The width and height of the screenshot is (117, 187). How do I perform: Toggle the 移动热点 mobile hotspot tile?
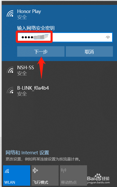73,175
